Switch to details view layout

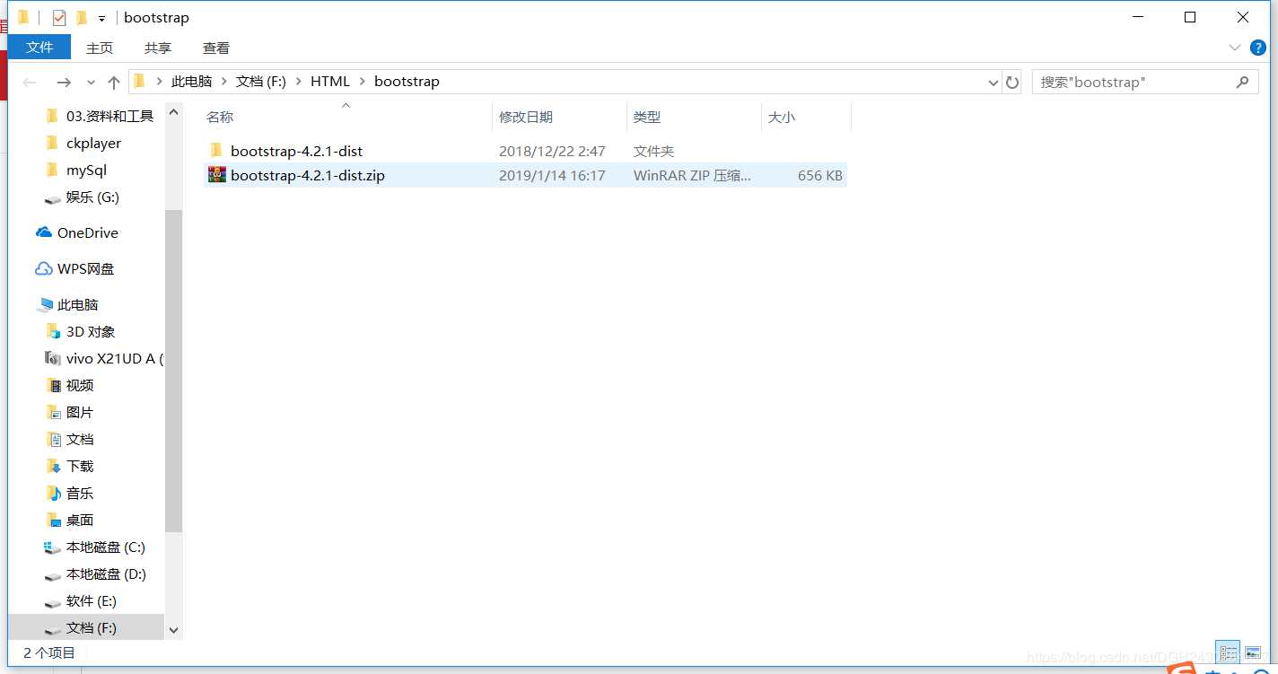click(x=1228, y=653)
